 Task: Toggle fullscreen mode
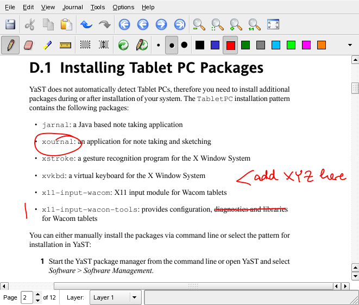(x=273, y=24)
